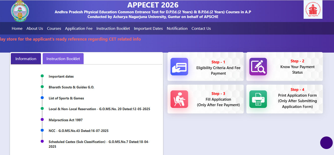
Task: Open Instruction Booklet in navigation bar
Action: pyautogui.click(x=113, y=29)
